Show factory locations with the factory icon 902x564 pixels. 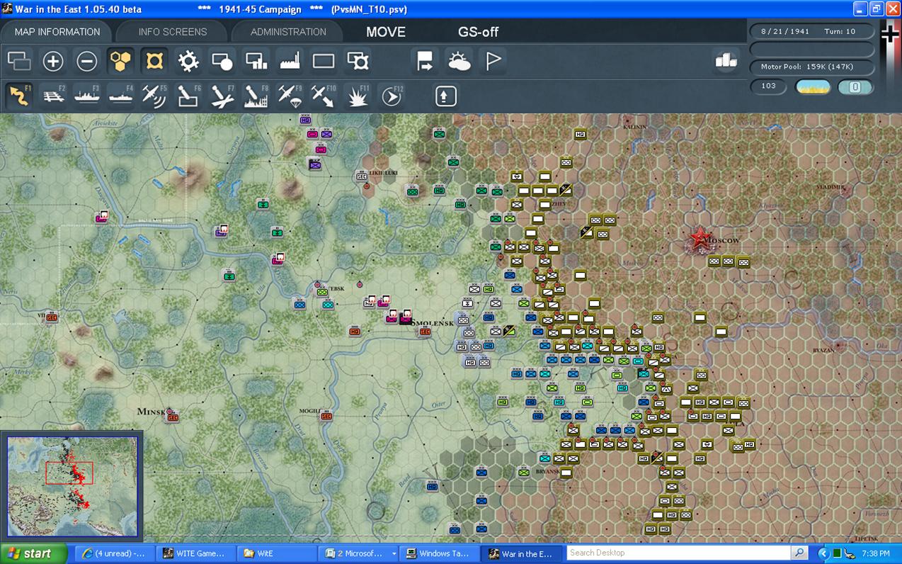(x=290, y=61)
